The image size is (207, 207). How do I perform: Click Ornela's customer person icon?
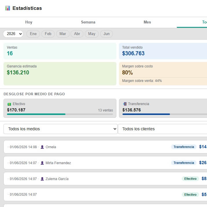[x=42, y=147]
